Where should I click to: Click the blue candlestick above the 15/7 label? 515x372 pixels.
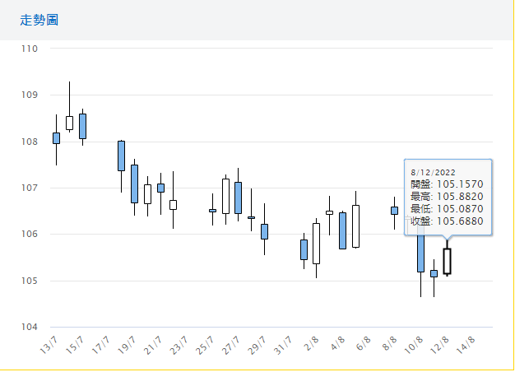(x=82, y=126)
